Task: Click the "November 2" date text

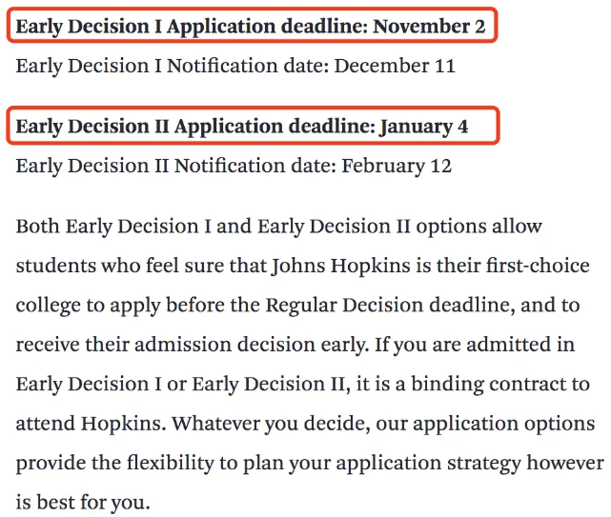Action: click(x=428, y=26)
